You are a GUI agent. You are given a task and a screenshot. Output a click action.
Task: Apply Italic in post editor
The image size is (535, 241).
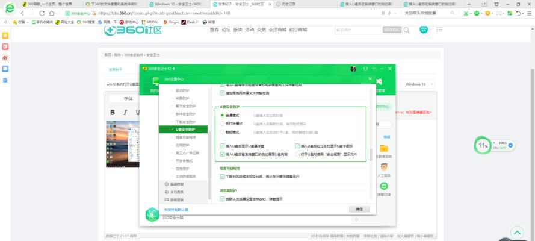click(125, 112)
